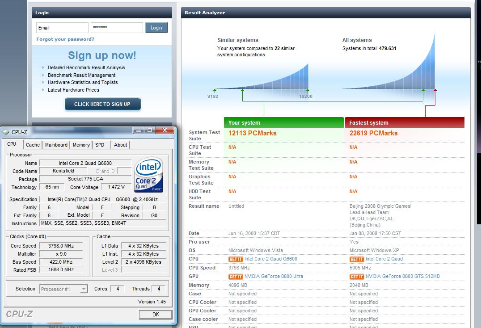Click the 5005 MHz CPU speed value

tap(360, 268)
